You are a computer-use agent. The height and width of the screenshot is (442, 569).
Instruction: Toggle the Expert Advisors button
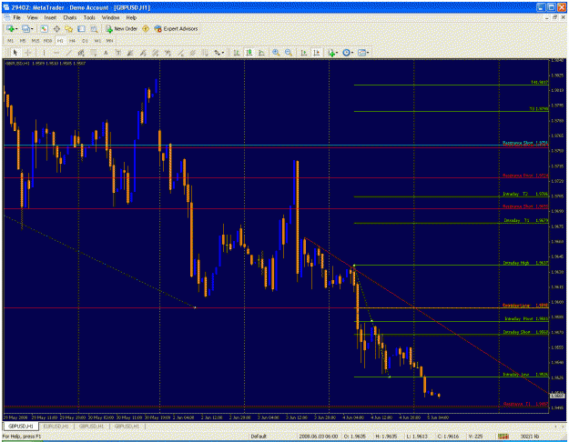(x=176, y=28)
